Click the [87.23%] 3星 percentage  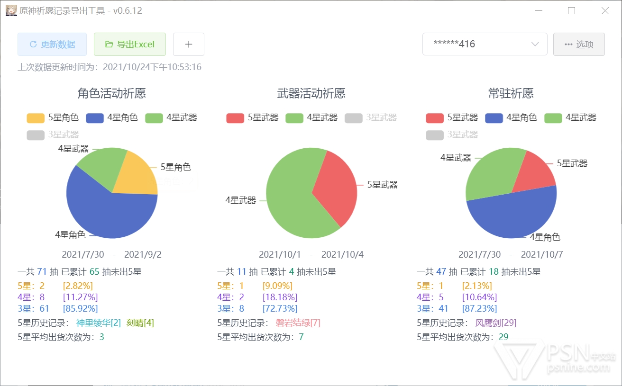pos(479,308)
